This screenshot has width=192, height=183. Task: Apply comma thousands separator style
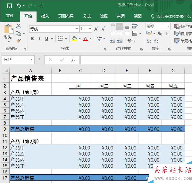(x=167, y=34)
